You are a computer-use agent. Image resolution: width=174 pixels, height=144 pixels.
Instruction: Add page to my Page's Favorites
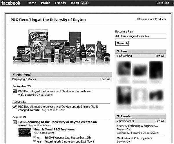click(132, 36)
